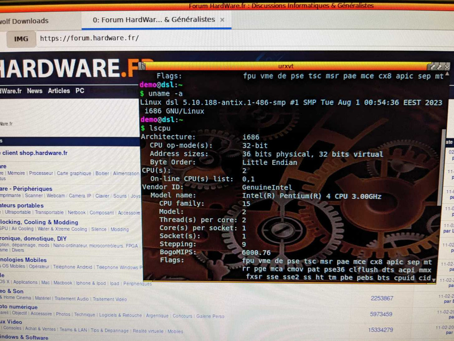Open the News menu item
This screenshot has height=341, width=454.
point(34,91)
